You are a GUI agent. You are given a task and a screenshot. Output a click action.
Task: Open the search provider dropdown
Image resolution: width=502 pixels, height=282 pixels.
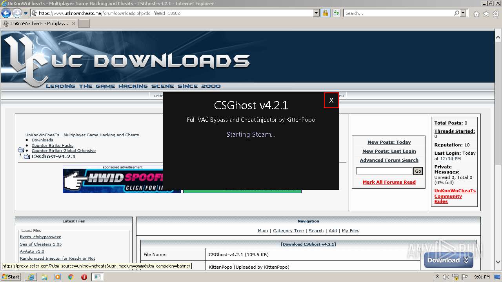463,13
